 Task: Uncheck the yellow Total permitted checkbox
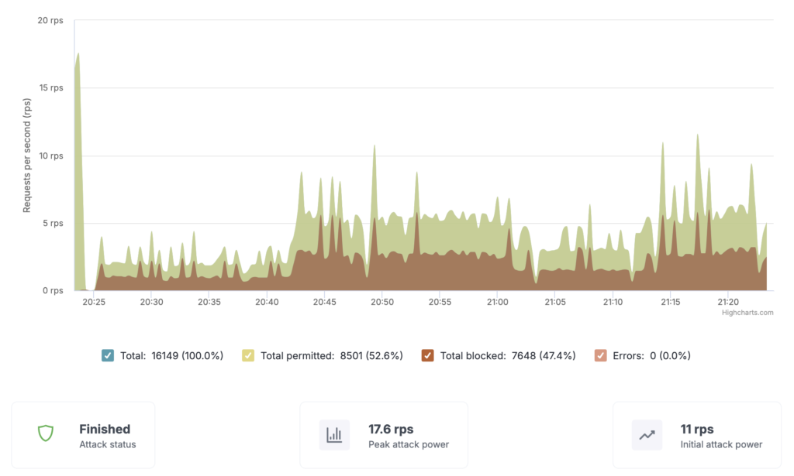point(249,356)
